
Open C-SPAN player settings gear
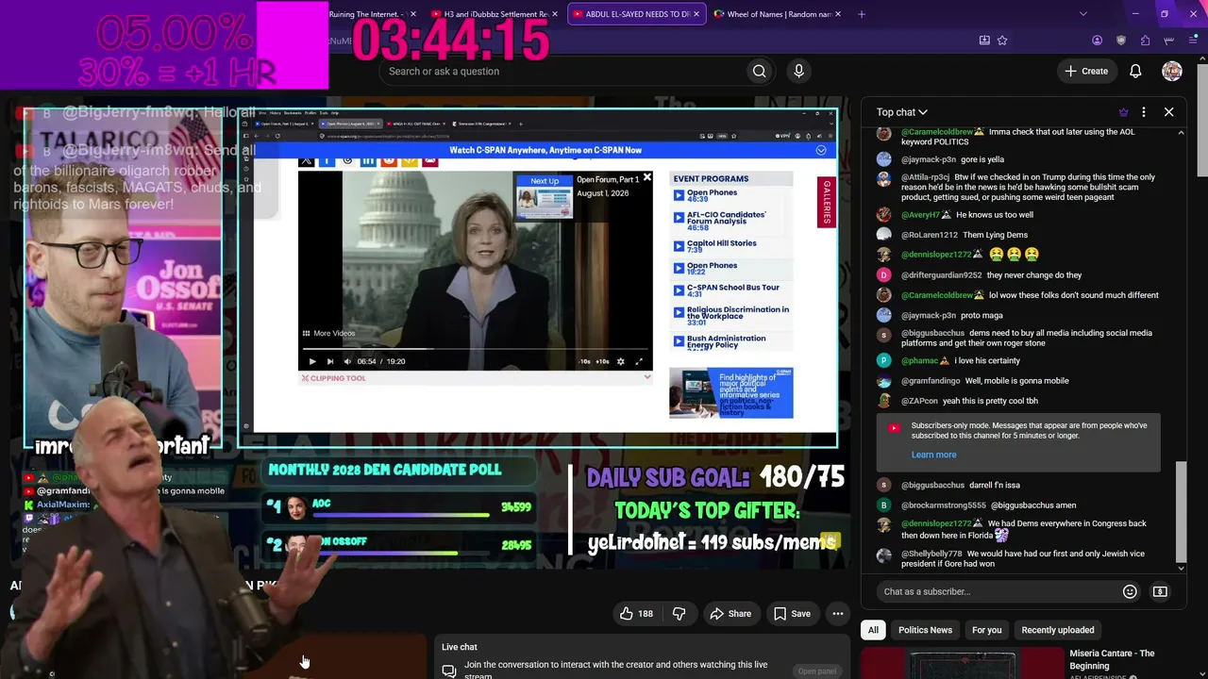(620, 361)
